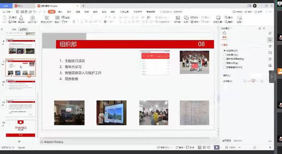
Task: Click the plus button below slide thumbnails
Action: [x=19, y=141]
